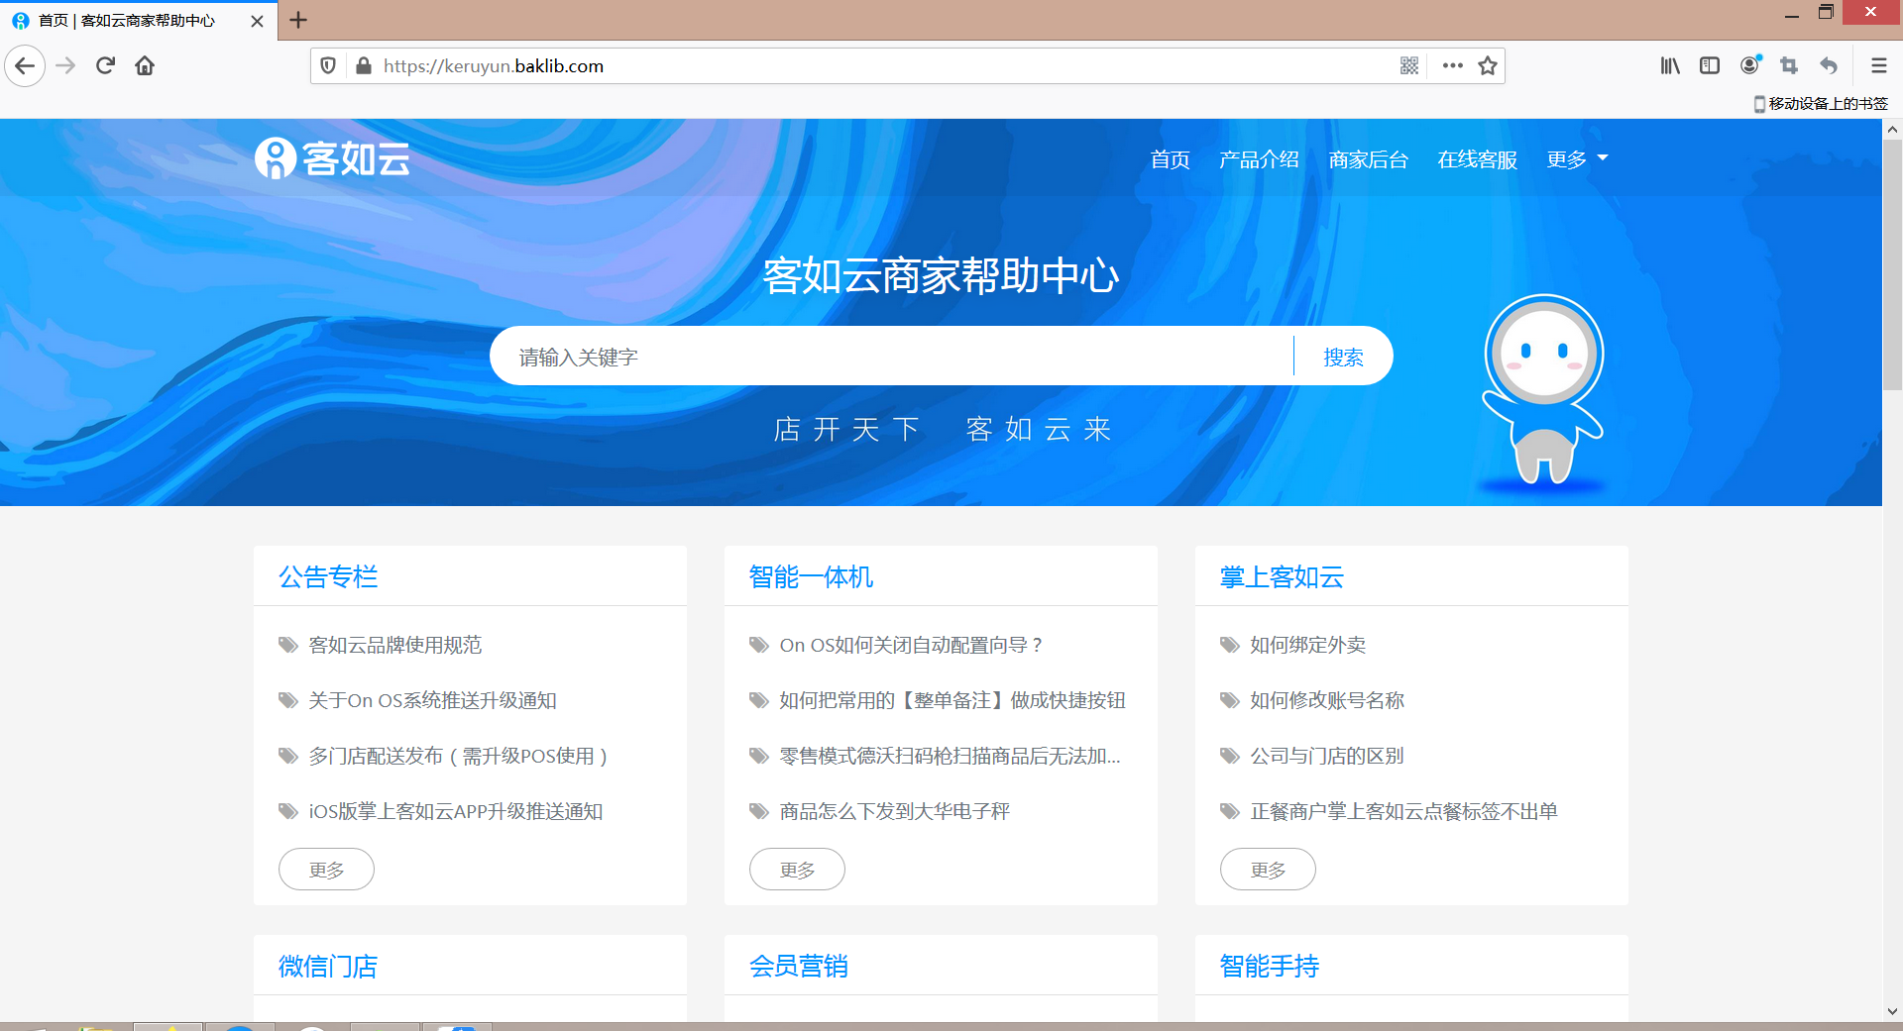Open article iOS版掌上客如云APP升级推送通知

coord(456,812)
